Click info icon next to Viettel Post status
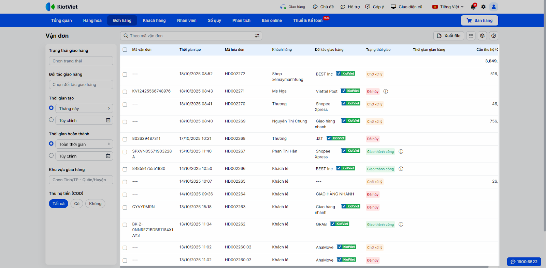 [386, 91]
